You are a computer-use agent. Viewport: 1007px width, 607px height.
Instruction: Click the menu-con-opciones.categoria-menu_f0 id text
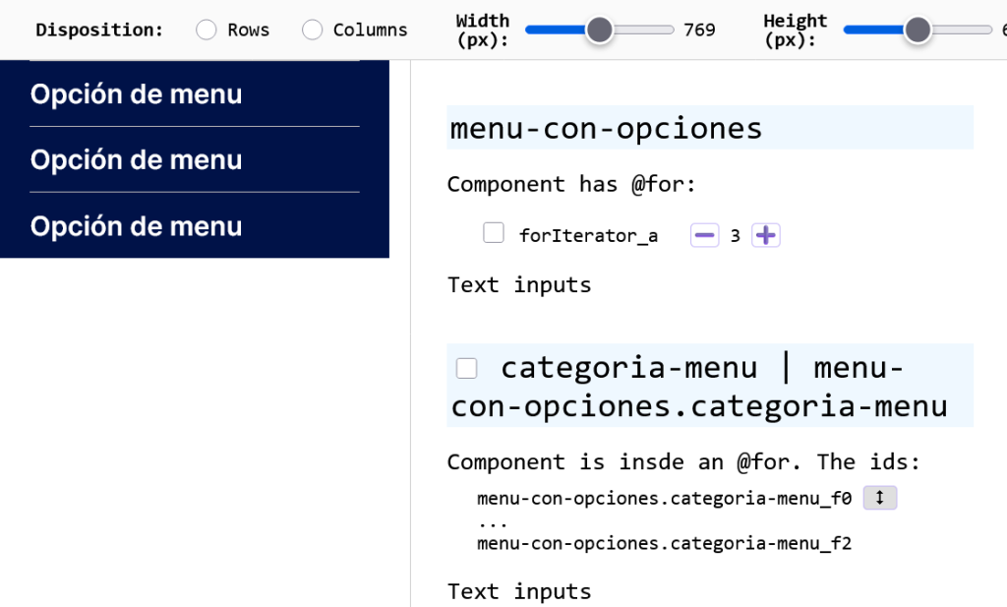point(665,498)
